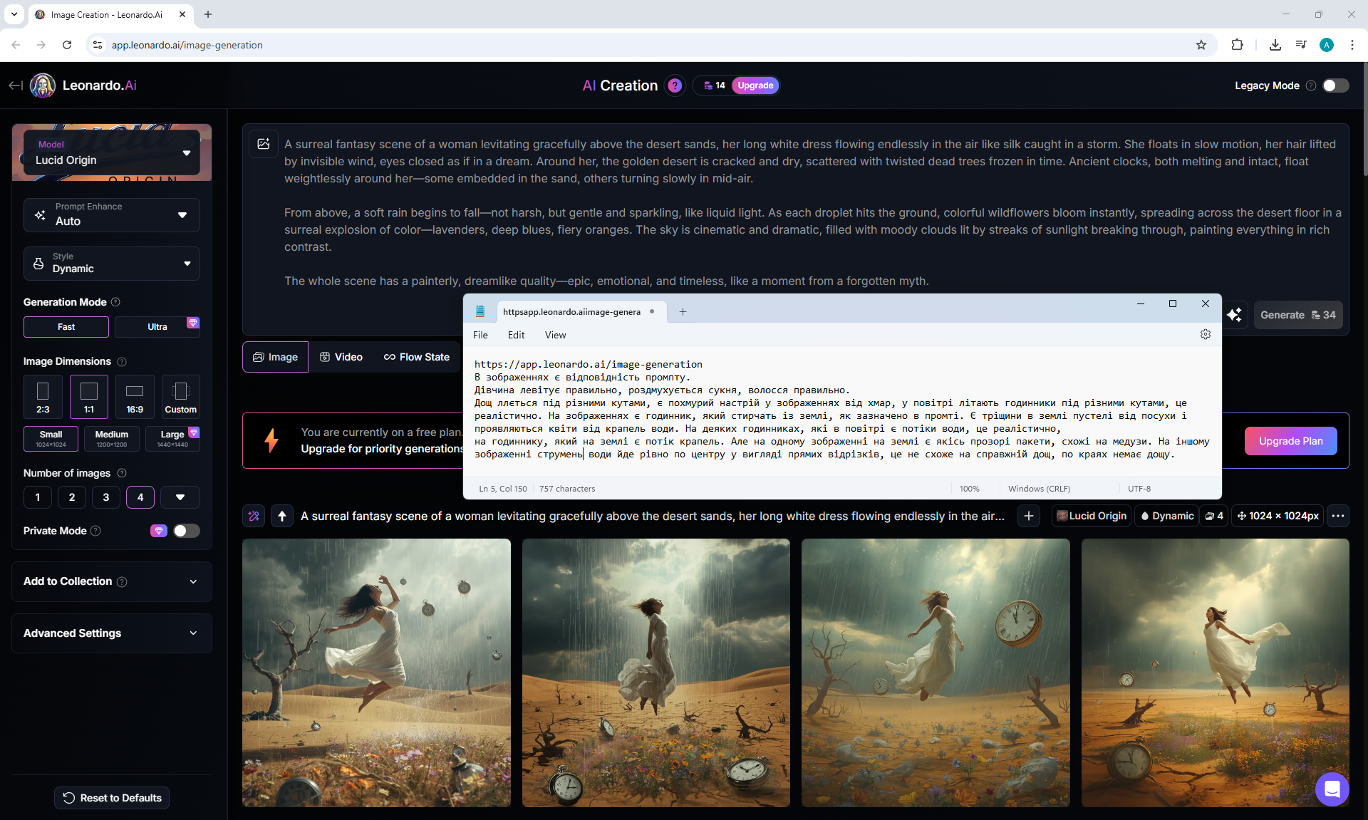Screen dimensions: 1368x820
Task: Enable Private Mode toggle
Action: 186,531
